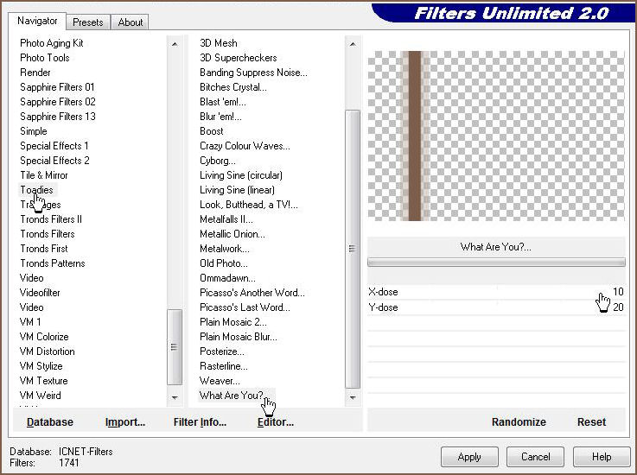Click the filter preview image
Viewport: 637px width, 475px height.
[495, 136]
